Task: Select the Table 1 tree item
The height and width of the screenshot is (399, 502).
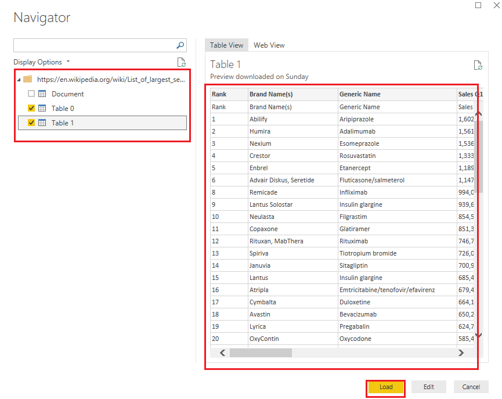Action: point(103,123)
